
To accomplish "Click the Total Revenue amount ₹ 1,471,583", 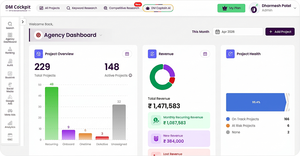I will (164, 106).
